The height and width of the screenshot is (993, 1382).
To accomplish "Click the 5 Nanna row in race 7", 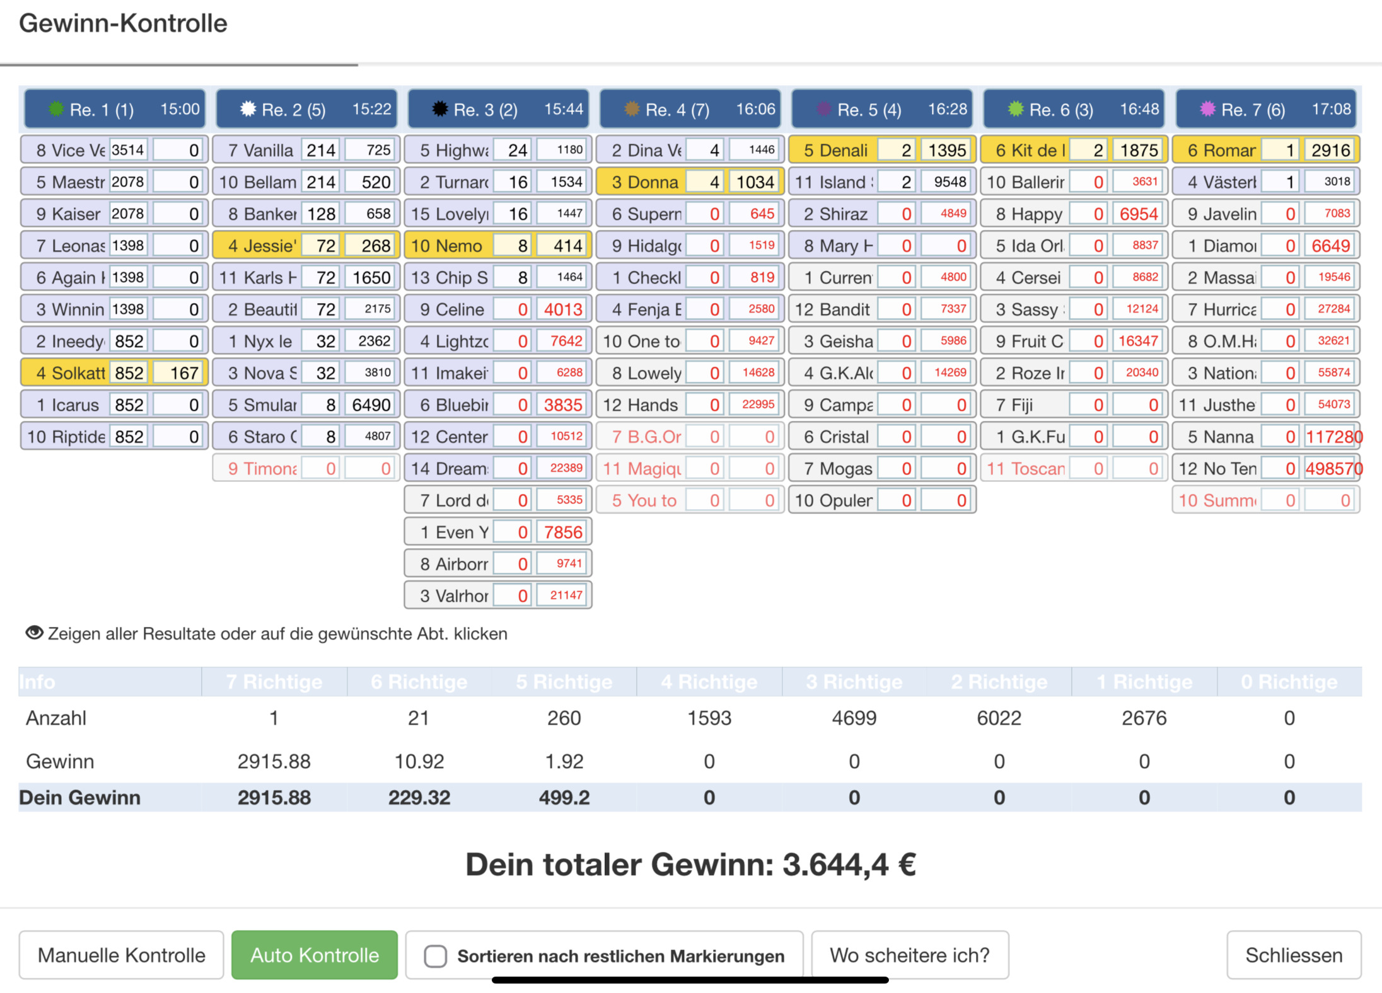I will [1266, 437].
